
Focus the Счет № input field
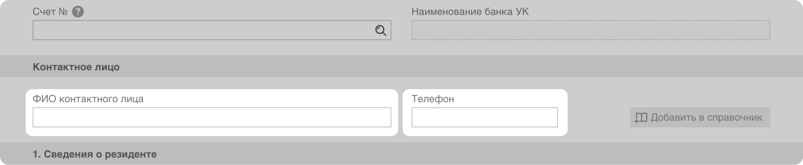203,30
